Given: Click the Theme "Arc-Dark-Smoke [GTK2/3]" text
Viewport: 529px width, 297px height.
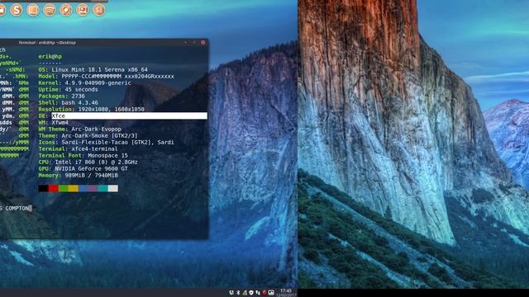Looking at the screenshot, I should coord(99,135).
